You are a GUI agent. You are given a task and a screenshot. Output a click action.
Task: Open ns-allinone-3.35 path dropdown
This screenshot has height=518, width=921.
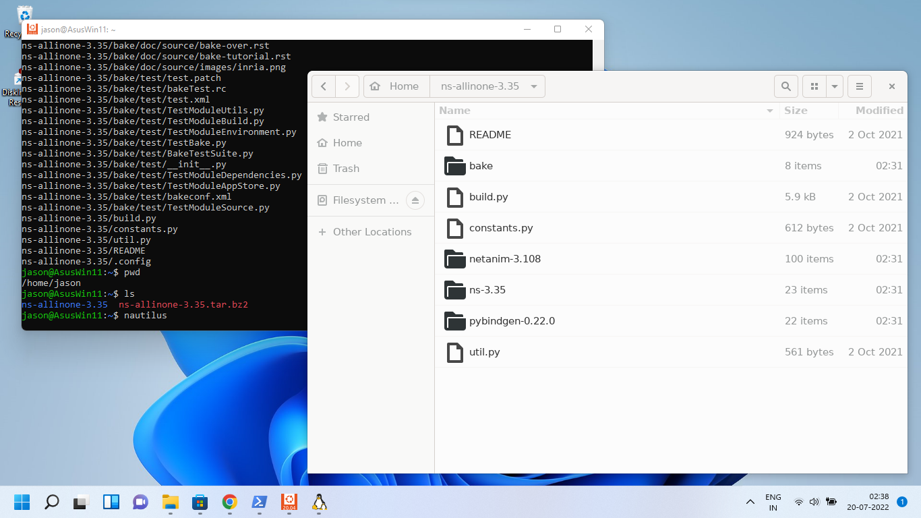tap(534, 86)
